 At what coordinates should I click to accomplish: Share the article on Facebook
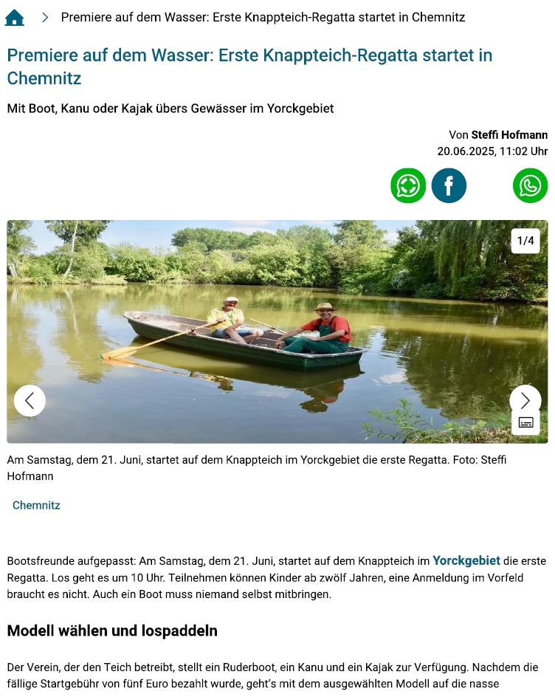449,185
